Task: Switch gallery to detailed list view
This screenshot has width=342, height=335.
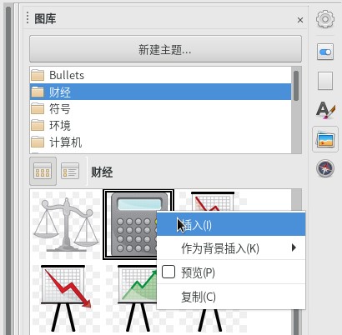Action: click(x=70, y=171)
